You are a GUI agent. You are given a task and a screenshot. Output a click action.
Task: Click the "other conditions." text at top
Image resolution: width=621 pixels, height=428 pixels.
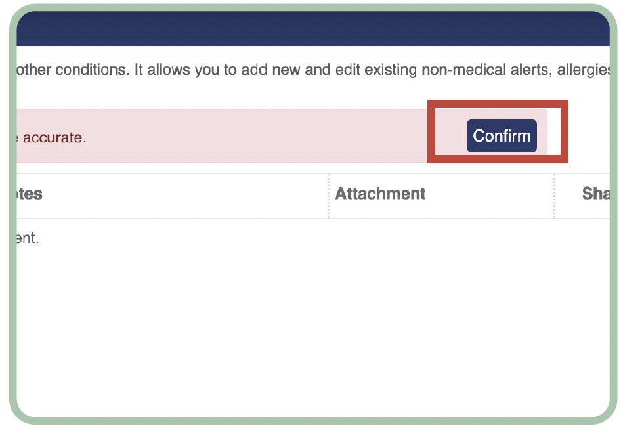(x=71, y=70)
